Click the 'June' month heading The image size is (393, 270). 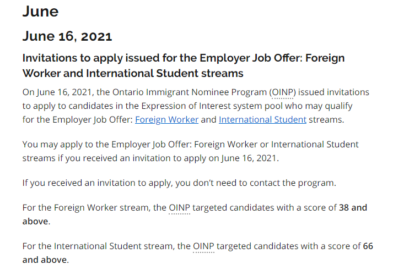[x=40, y=11]
